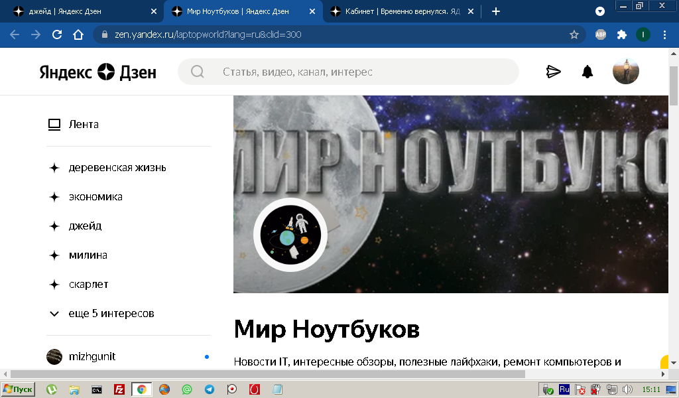Click the vertical scrollbar up arrow

pyautogui.click(x=674, y=54)
